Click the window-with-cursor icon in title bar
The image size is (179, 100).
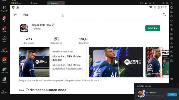pos(154,3)
